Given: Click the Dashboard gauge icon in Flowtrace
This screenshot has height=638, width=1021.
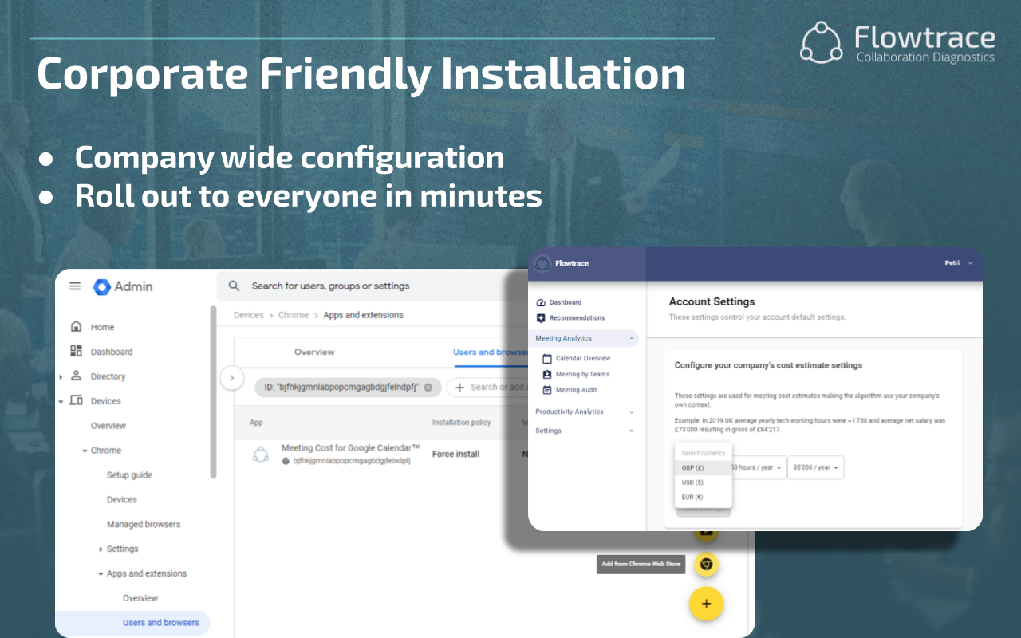Looking at the screenshot, I should (541, 302).
